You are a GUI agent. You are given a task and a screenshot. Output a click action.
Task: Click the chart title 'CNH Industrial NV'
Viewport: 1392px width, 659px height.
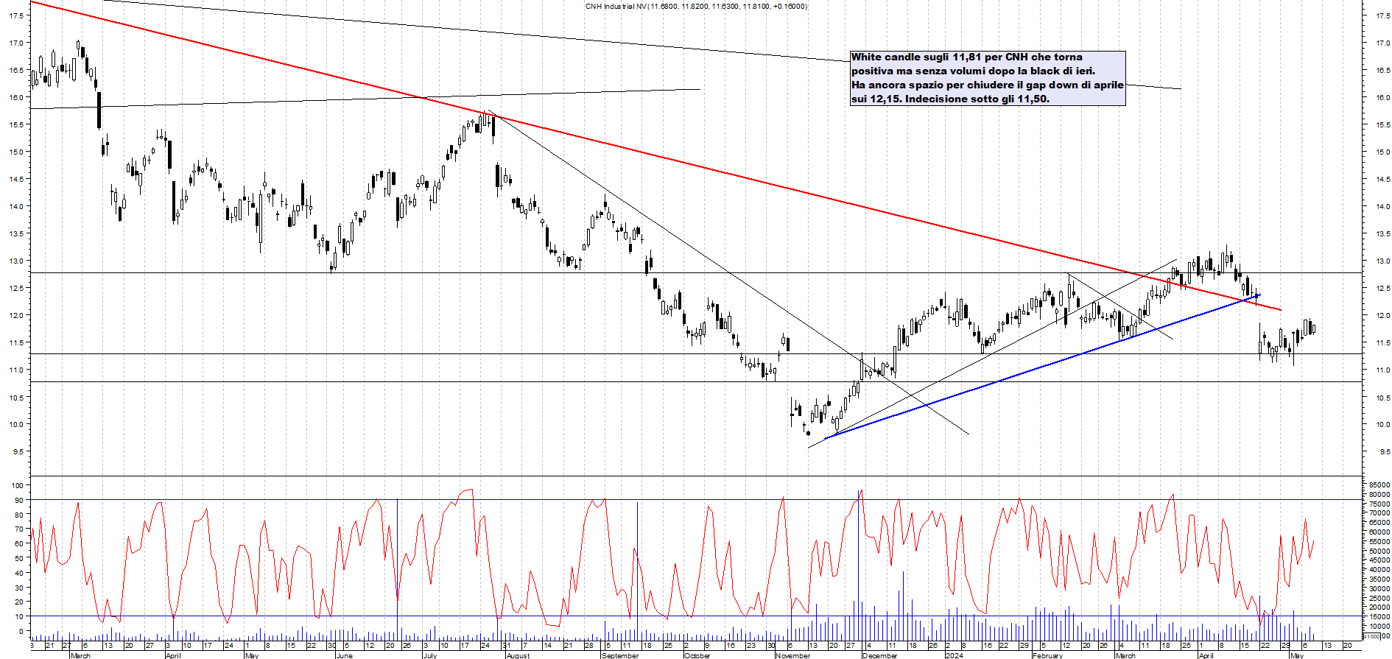[x=616, y=7]
